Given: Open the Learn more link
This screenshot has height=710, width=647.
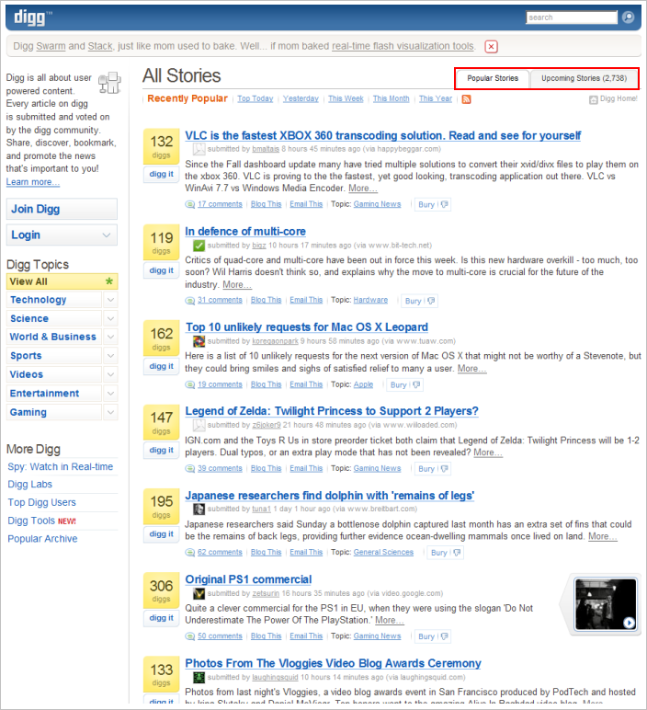Looking at the screenshot, I should click(x=32, y=182).
